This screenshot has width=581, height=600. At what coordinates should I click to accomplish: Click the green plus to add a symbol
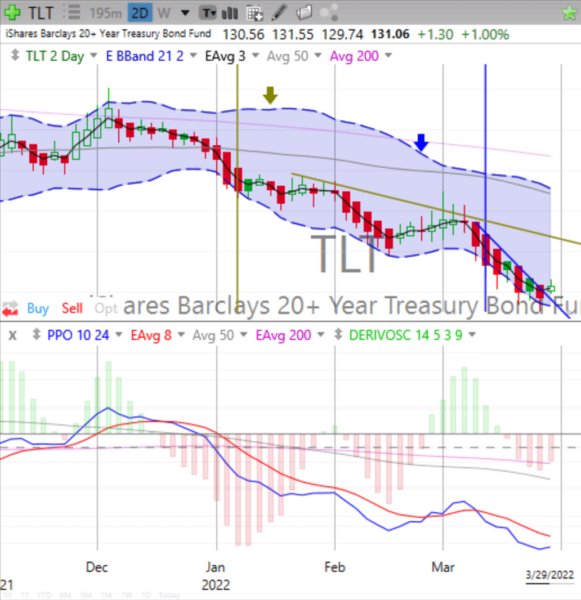[13, 12]
